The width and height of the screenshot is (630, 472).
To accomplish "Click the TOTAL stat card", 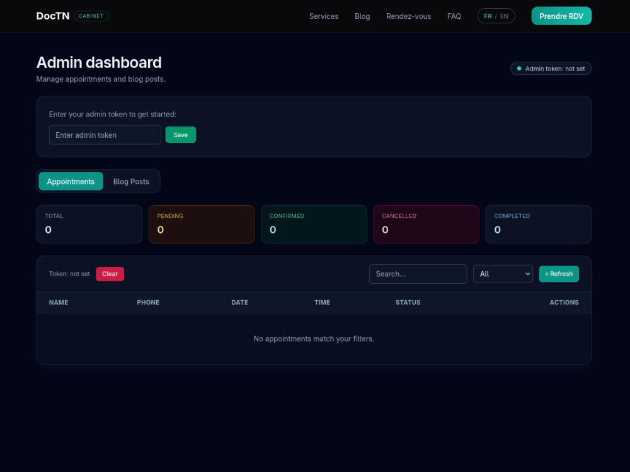I will [89, 225].
